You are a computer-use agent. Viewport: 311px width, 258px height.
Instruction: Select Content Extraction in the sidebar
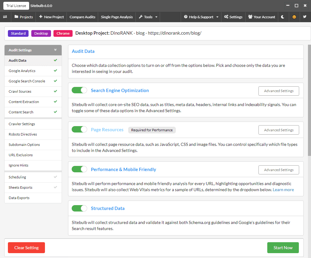pos(33,101)
